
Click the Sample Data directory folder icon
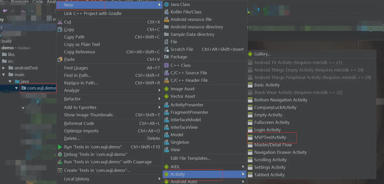[166, 34]
